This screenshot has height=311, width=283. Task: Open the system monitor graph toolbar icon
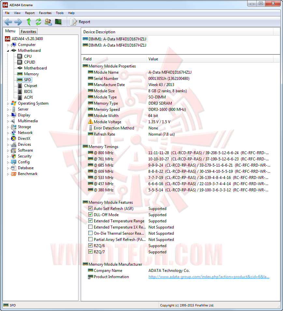pos(58,22)
